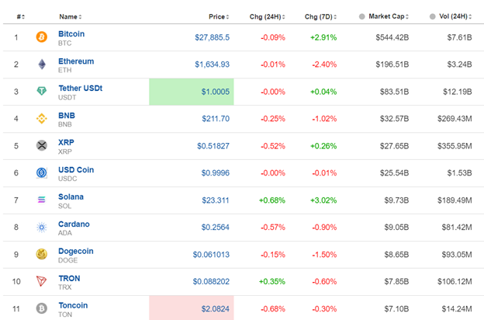This screenshot has width=484, height=320.
Task: Click the USDC ticker symbol
Action: point(67,179)
